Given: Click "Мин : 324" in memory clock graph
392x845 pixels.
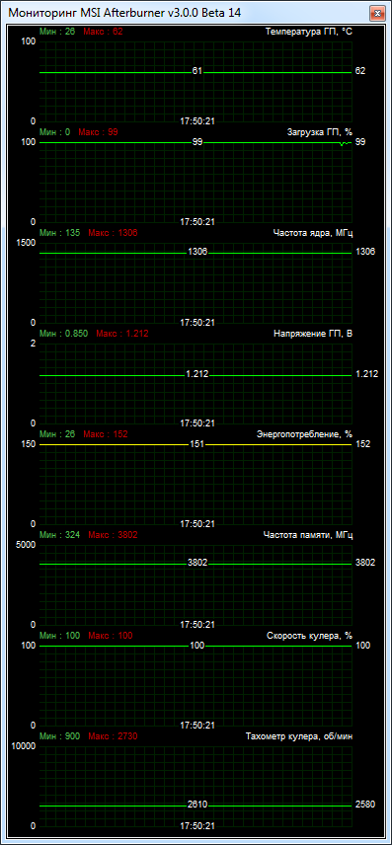Looking at the screenshot, I should [x=60, y=535].
